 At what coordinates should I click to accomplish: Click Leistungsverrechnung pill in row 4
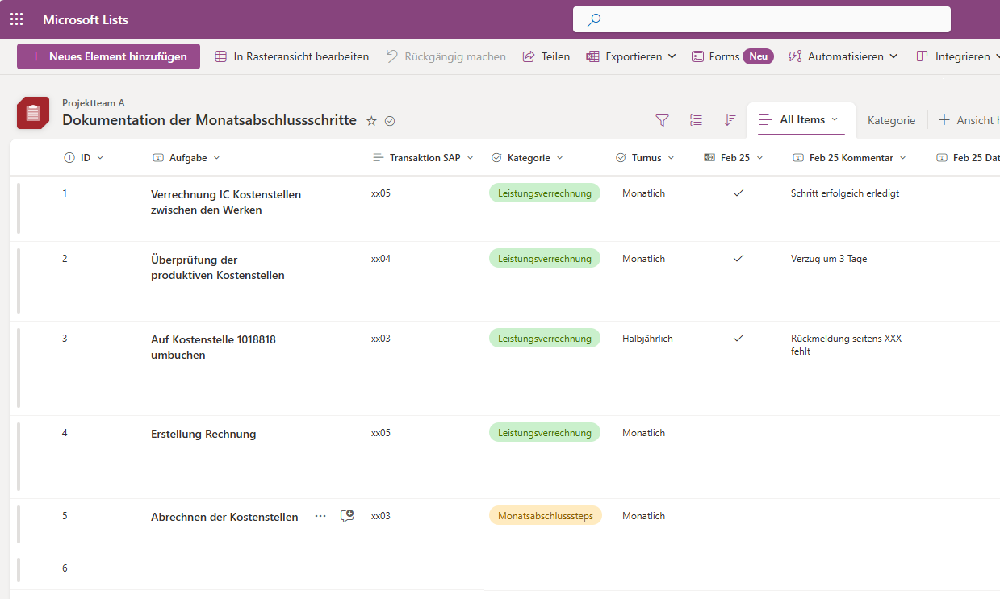(x=545, y=432)
